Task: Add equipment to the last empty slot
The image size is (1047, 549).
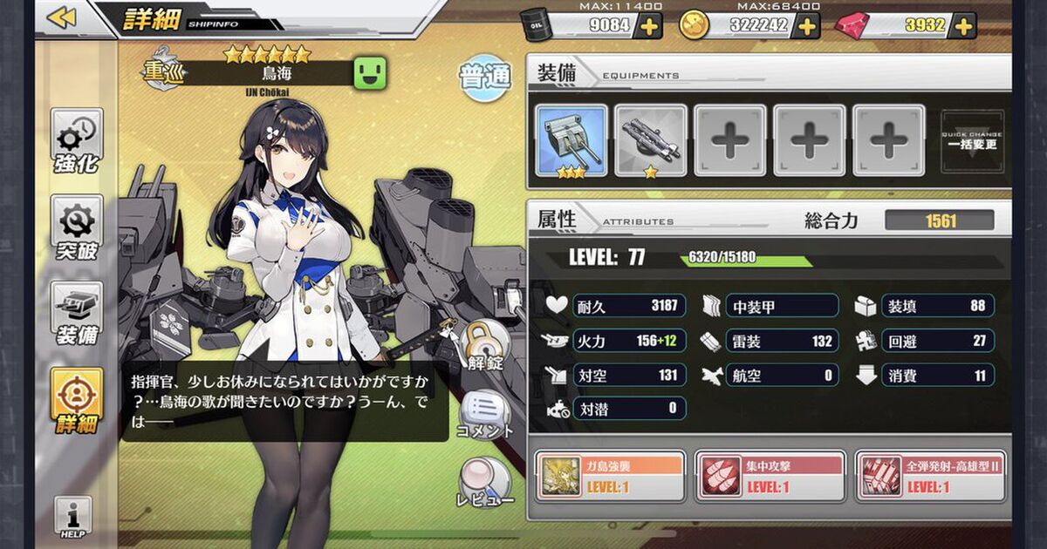Action: pyautogui.click(x=889, y=141)
